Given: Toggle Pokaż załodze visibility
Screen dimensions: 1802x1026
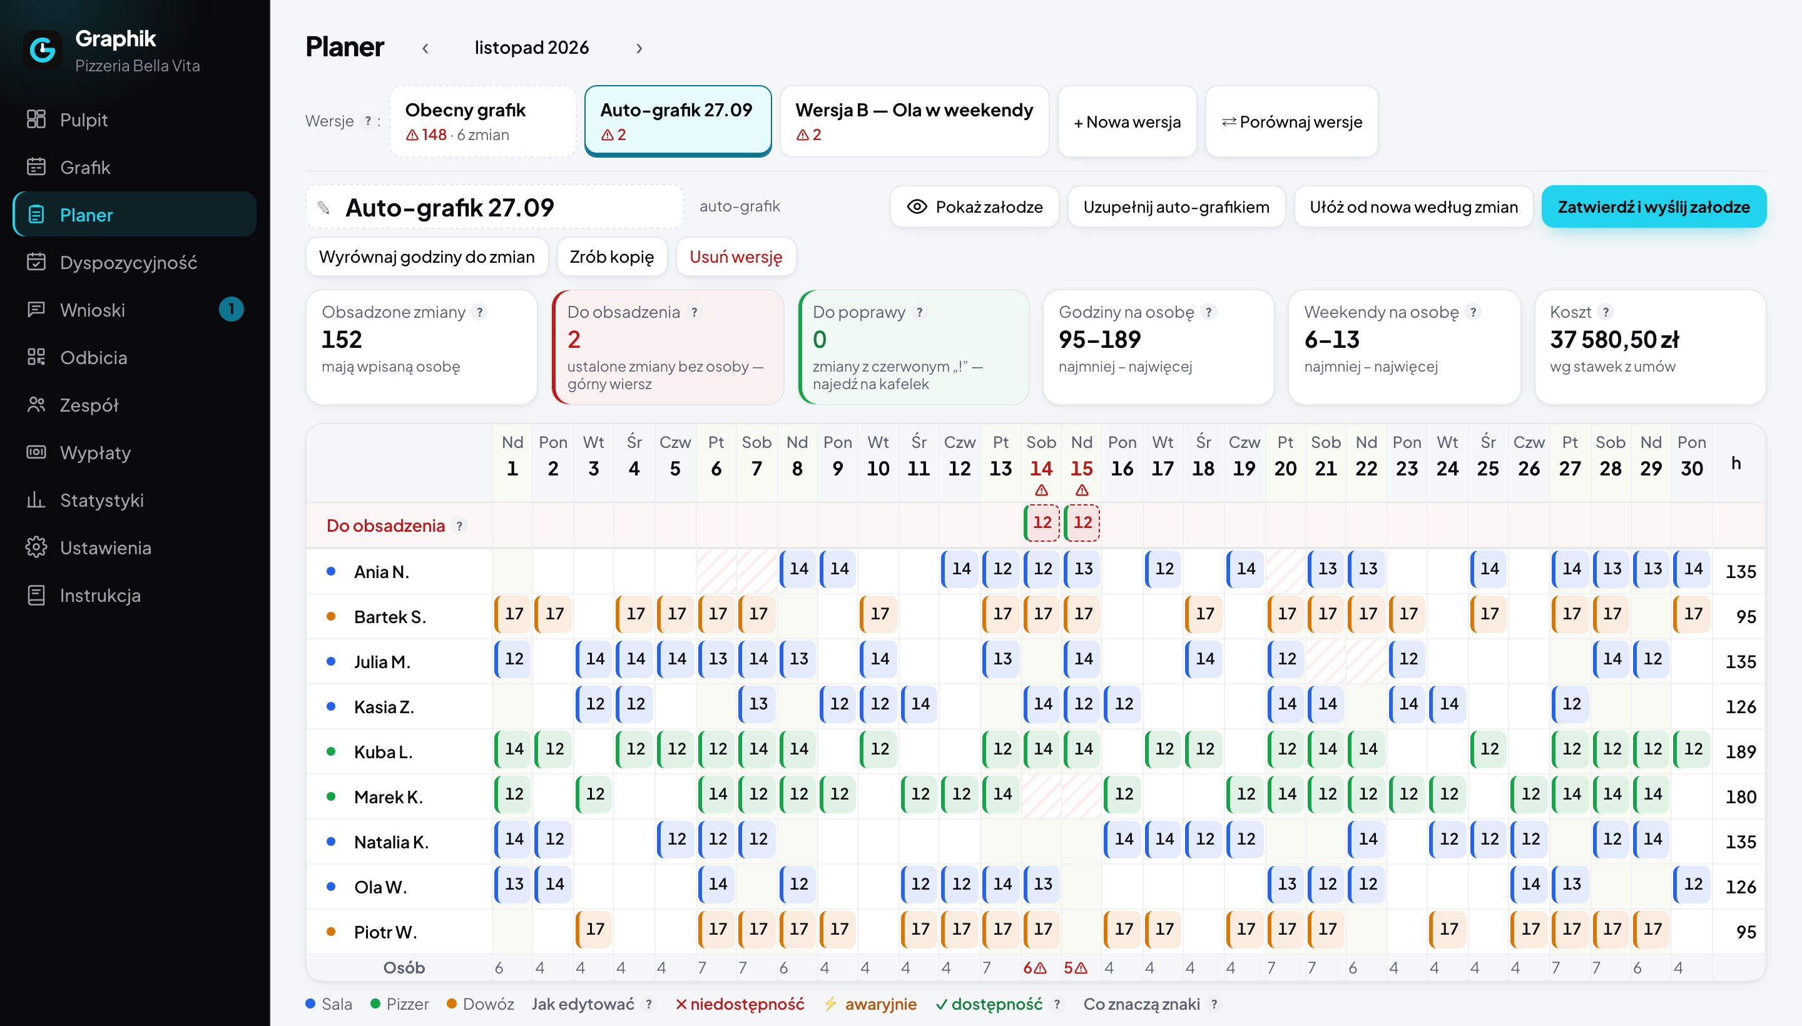Looking at the screenshot, I should [x=975, y=206].
